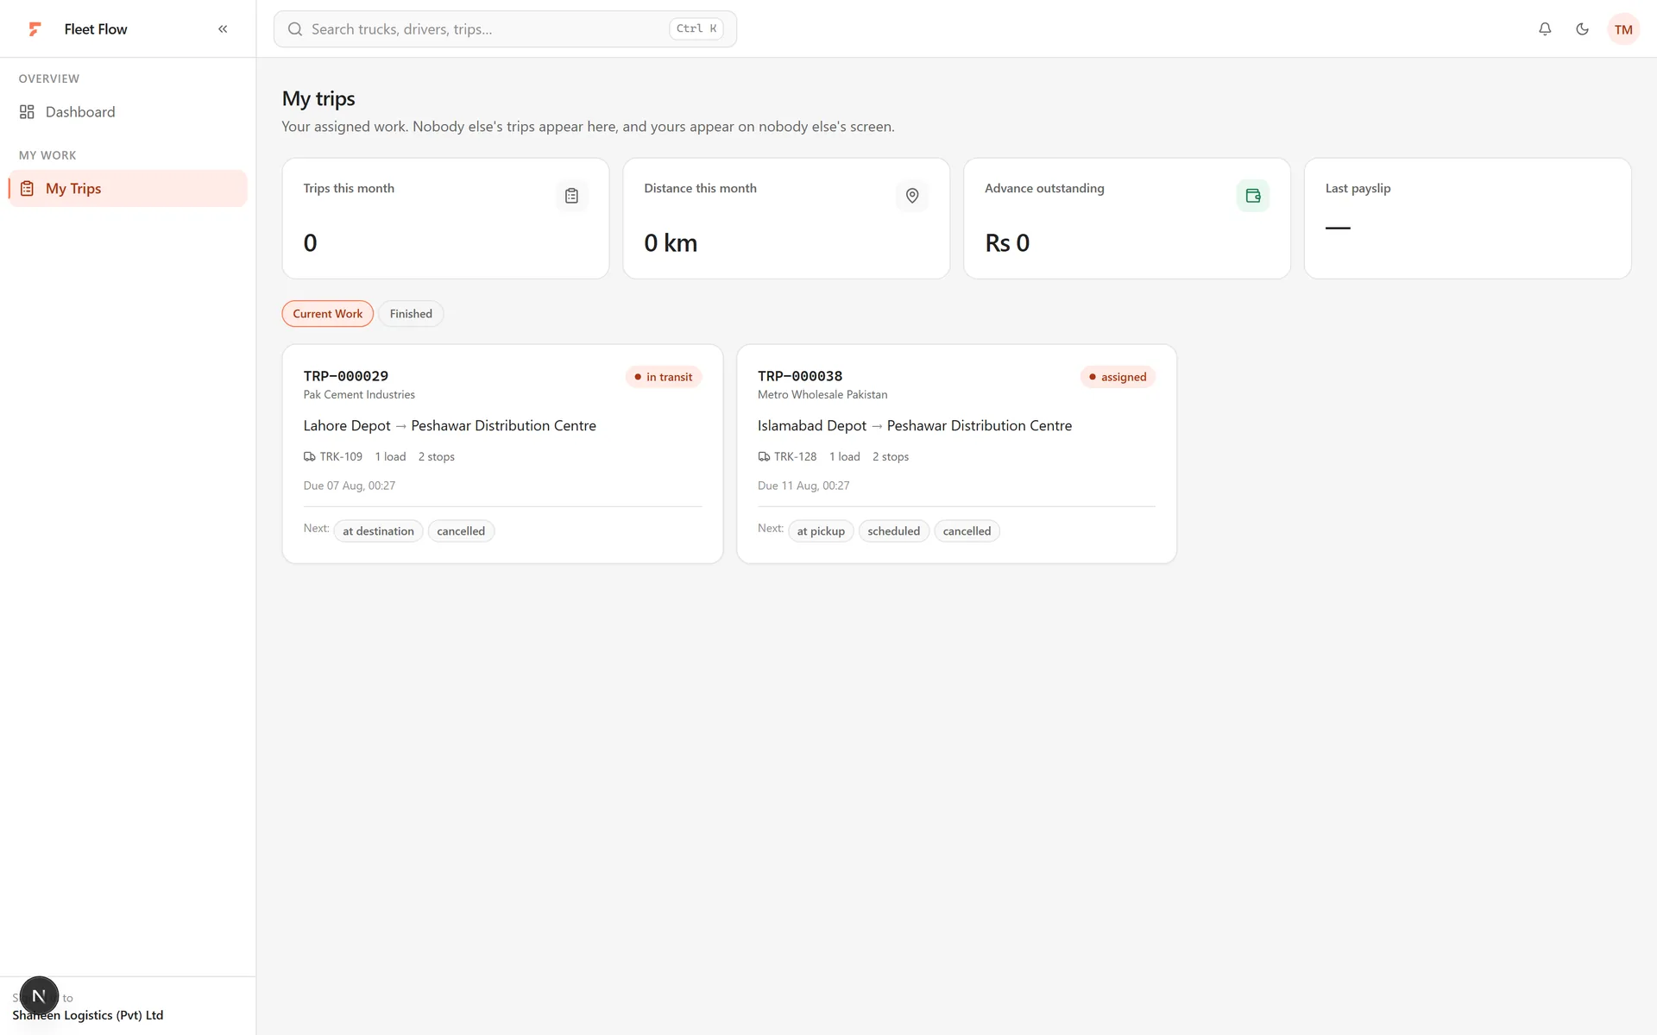1657x1035 pixels.
Task: Open trip TRP-000029
Action: click(502, 454)
